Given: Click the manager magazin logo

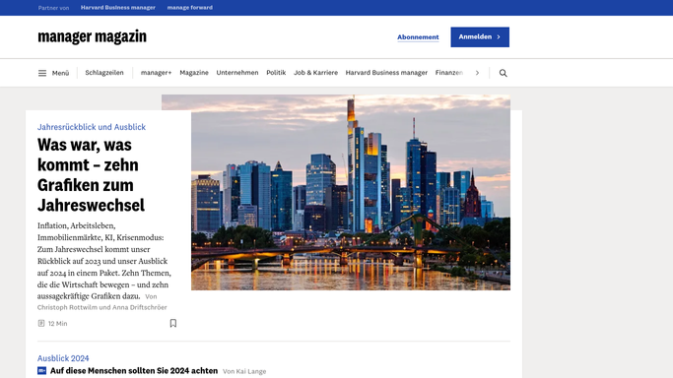Looking at the screenshot, I should 92,36.
